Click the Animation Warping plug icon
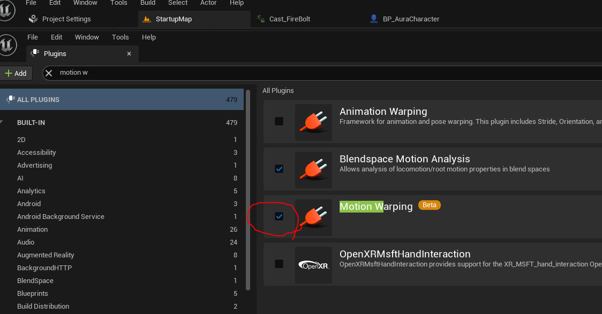 pyautogui.click(x=313, y=122)
